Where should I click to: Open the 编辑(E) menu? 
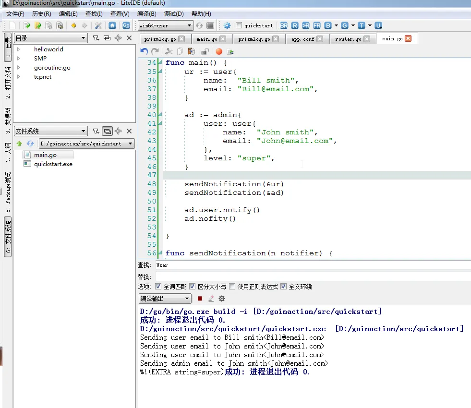pos(68,14)
